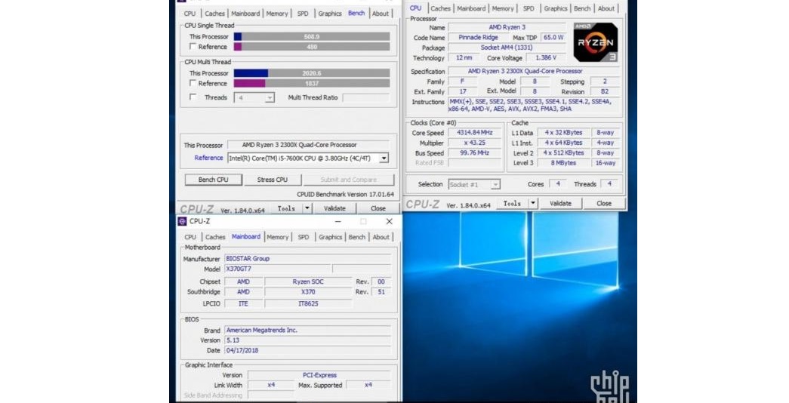Switch to Mainboard tab in Bench window
The height and width of the screenshot is (403, 789).
[245, 14]
